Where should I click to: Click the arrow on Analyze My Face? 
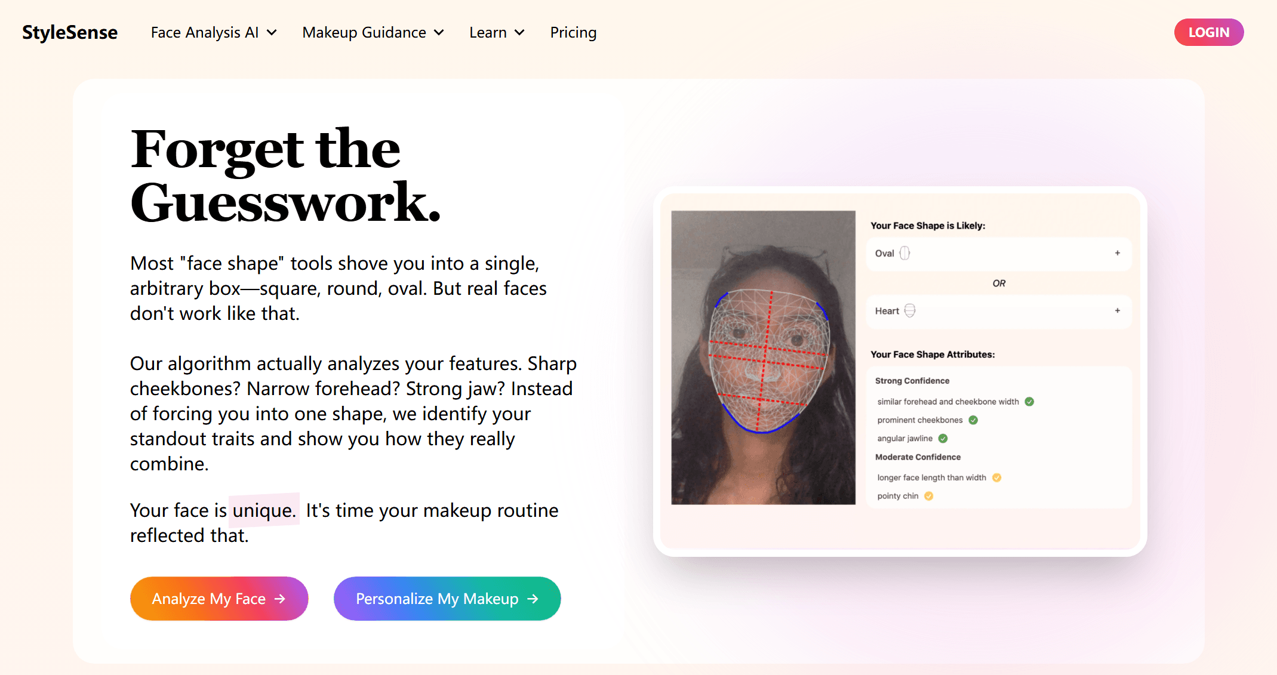280,599
